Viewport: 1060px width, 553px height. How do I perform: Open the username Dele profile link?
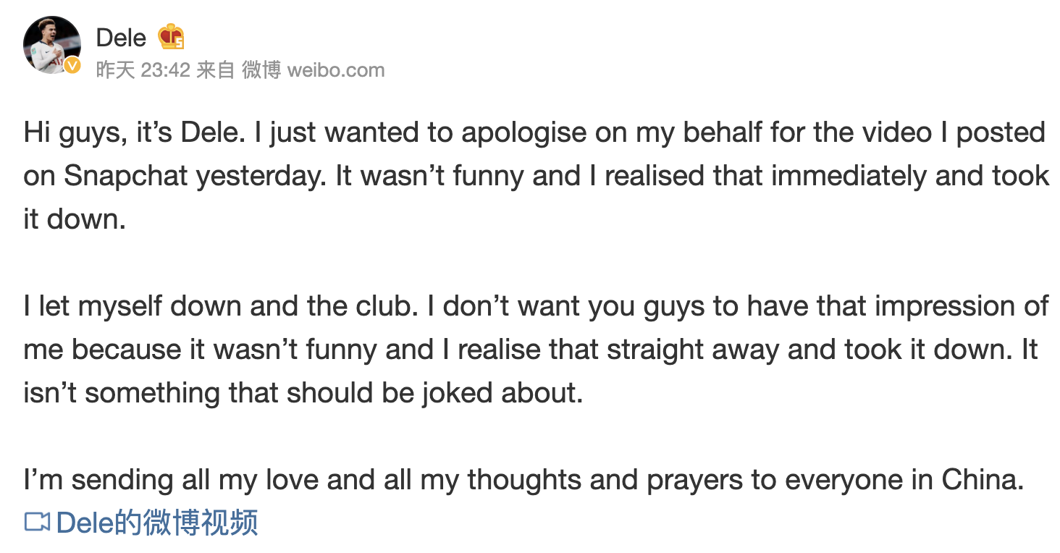tap(121, 38)
